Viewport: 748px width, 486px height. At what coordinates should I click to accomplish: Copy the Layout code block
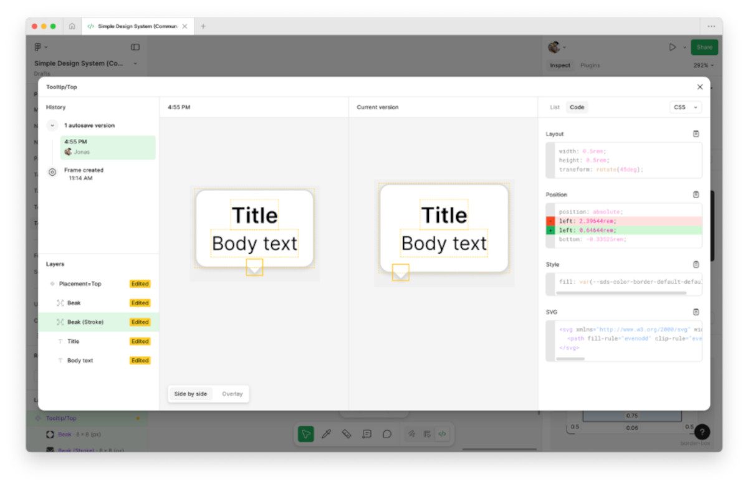point(696,134)
